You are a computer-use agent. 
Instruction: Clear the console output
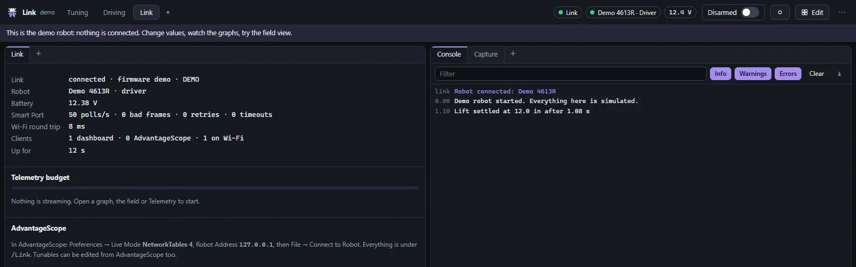(816, 74)
